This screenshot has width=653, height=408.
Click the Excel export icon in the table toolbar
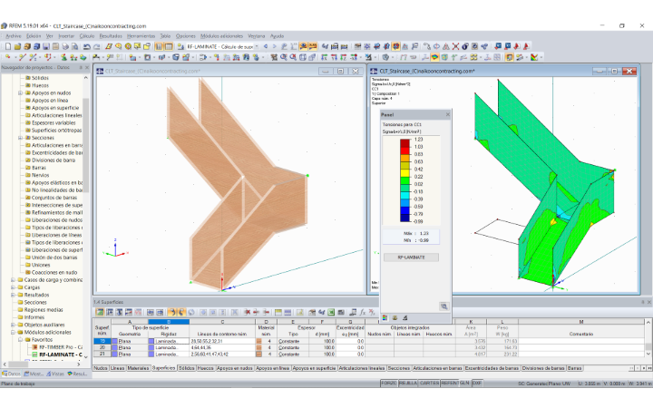(331, 312)
